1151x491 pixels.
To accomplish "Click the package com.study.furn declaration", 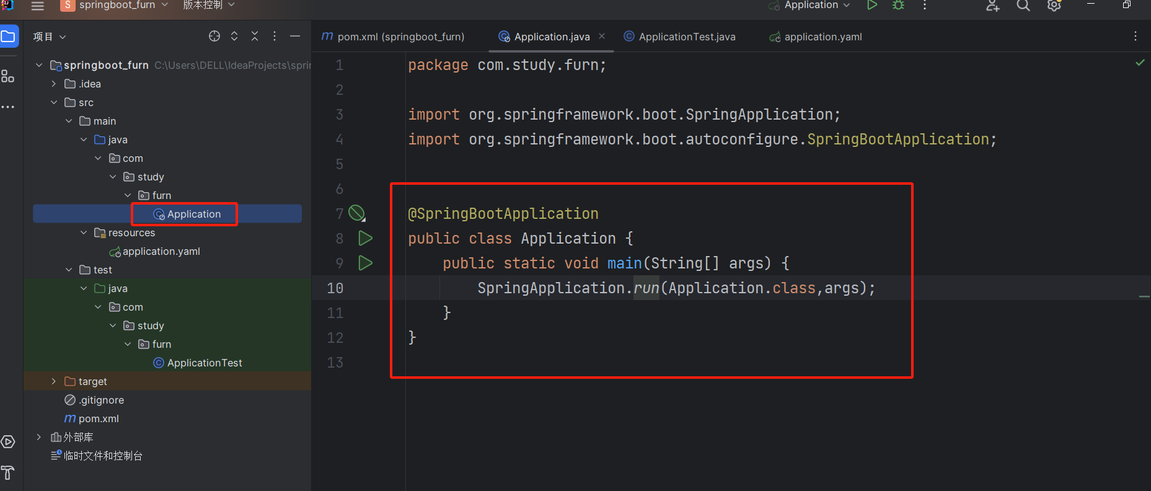I will 507,65.
